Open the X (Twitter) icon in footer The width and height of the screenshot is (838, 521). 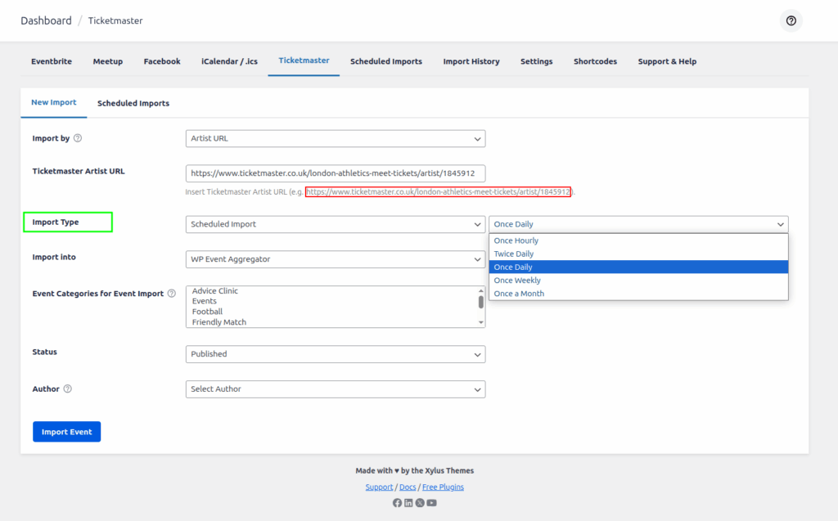(x=420, y=503)
